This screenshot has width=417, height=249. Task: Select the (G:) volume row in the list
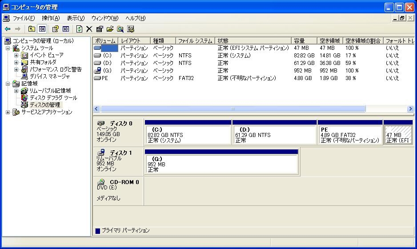(254, 71)
